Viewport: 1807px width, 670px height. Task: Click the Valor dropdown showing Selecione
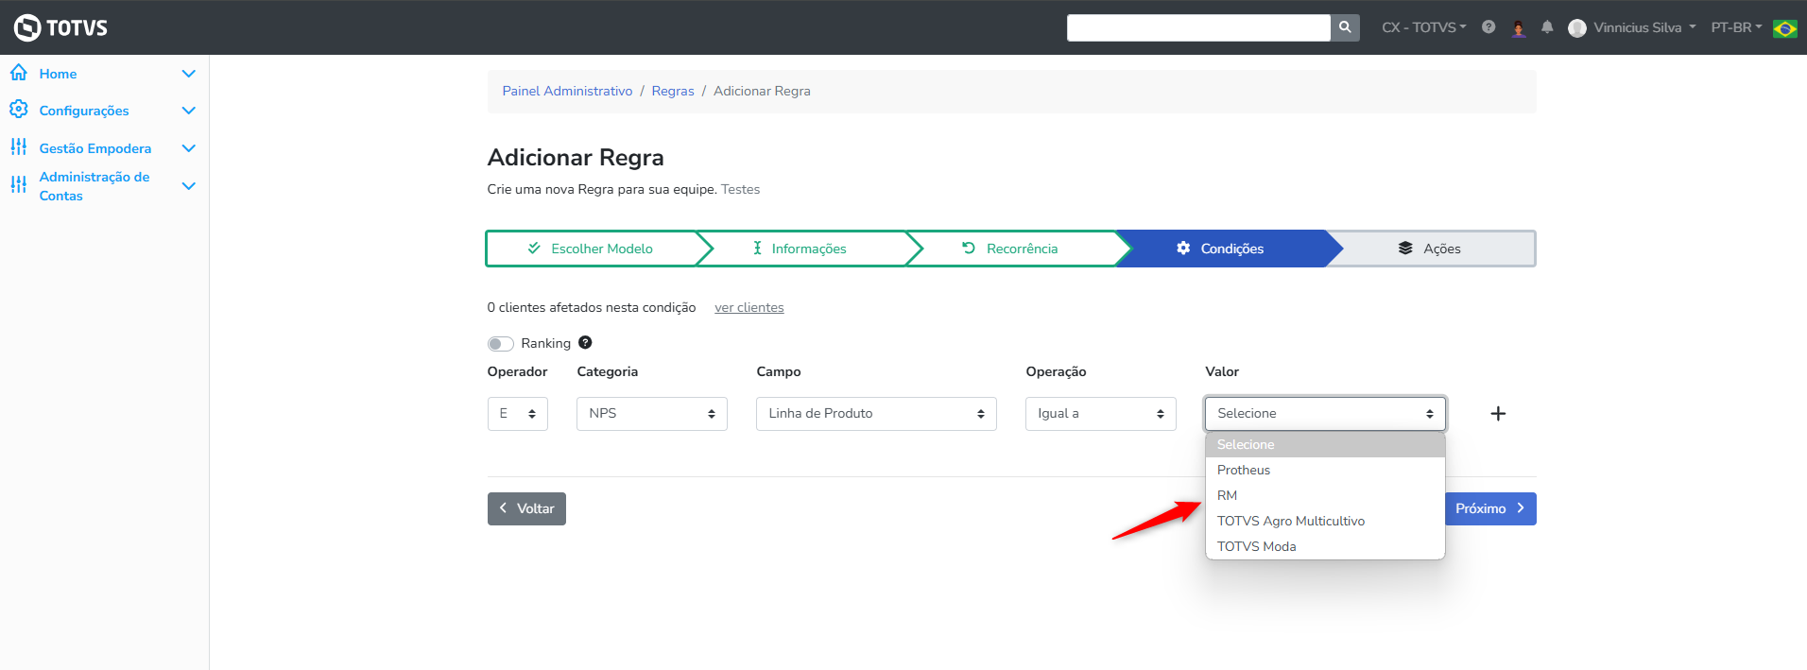tap(1325, 414)
